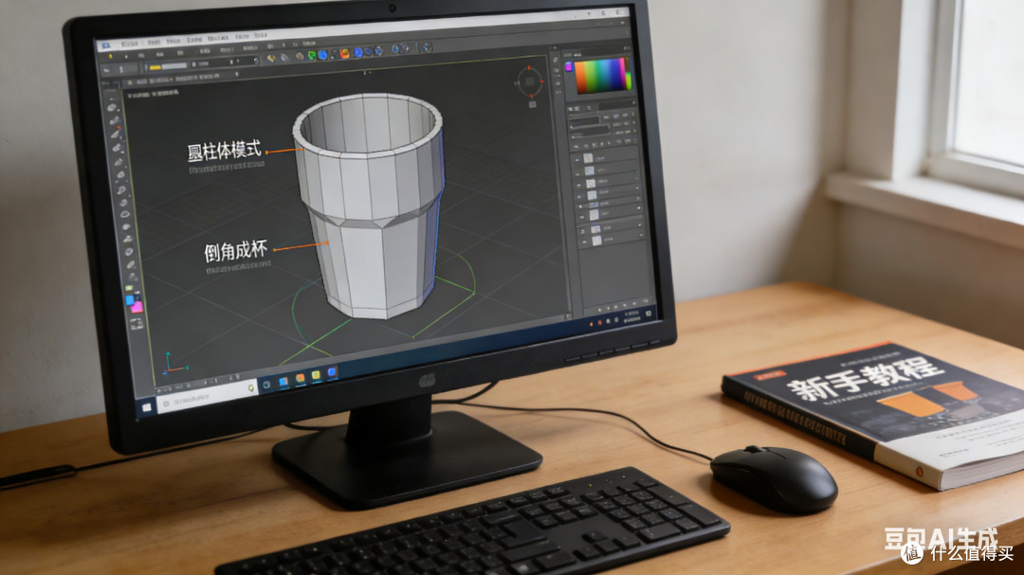Click the magenta current-color swatch beside the spectrum
Image resolution: width=1024 pixels, height=575 pixels.
pos(569,66)
